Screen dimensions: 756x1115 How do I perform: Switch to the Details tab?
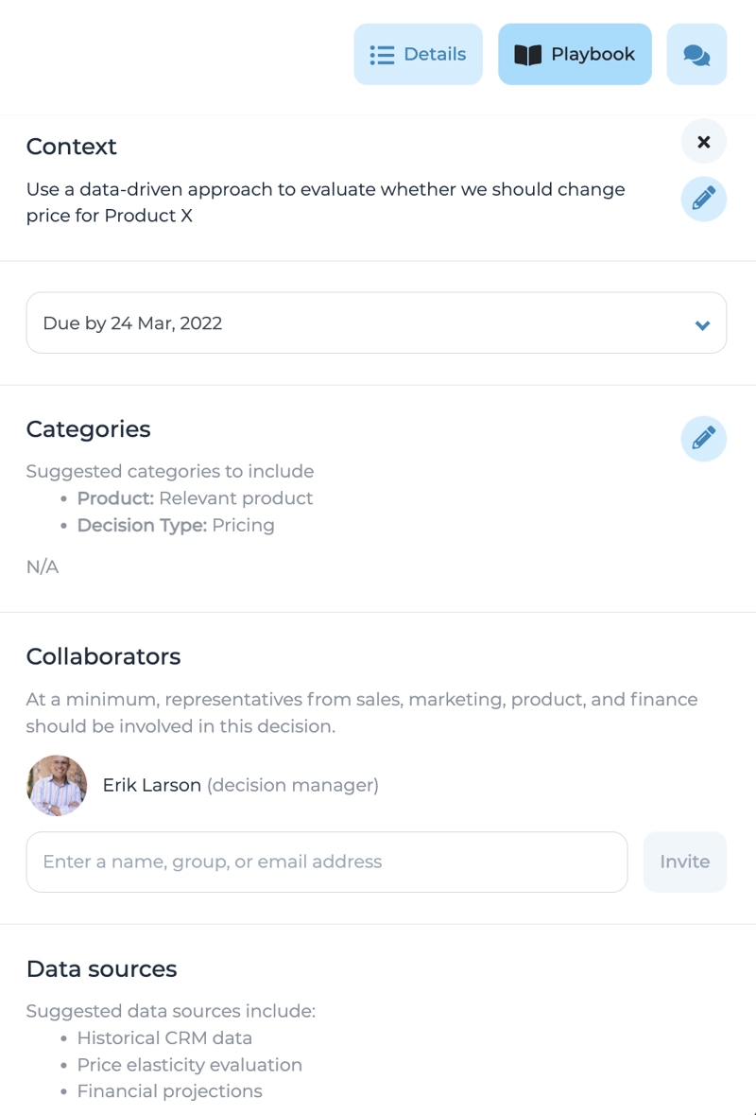click(x=419, y=54)
